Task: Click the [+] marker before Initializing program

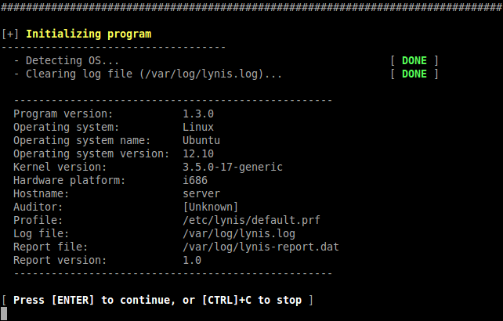Action: tap(10, 34)
